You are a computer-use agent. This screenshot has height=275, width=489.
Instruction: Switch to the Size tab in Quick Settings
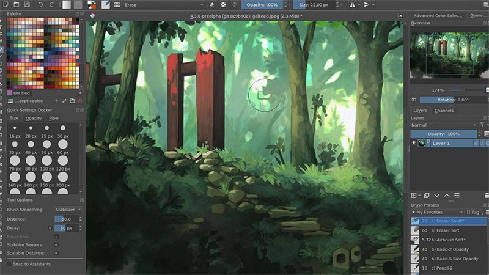(13, 118)
